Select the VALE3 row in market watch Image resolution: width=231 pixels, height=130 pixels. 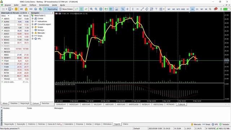pyautogui.click(x=15, y=76)
